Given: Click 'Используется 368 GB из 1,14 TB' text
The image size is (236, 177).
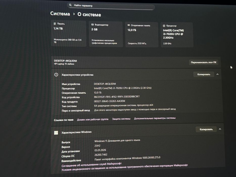Looking at the screenshot, I should pyautogui.click(x=68, y=41).
